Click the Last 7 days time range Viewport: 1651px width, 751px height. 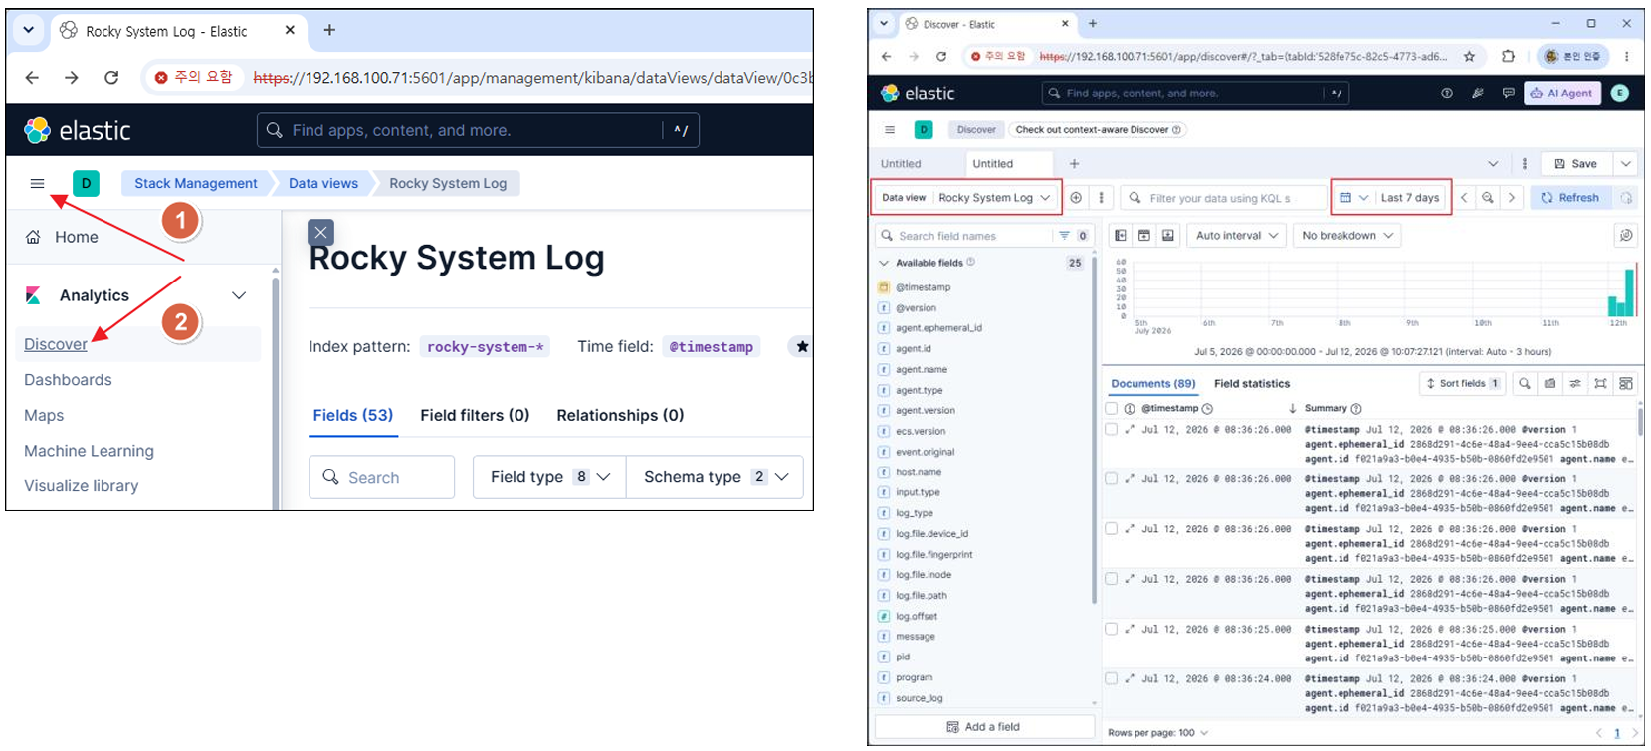click(x=1410, y=198)
